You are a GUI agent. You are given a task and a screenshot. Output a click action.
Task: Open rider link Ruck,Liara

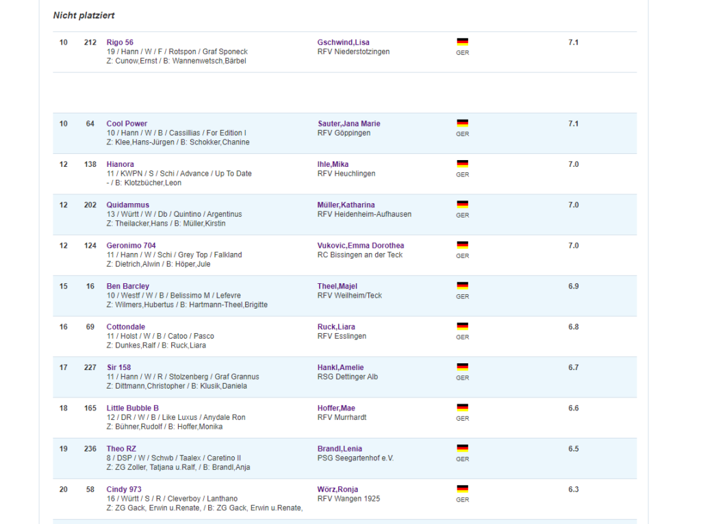(336, 327)
